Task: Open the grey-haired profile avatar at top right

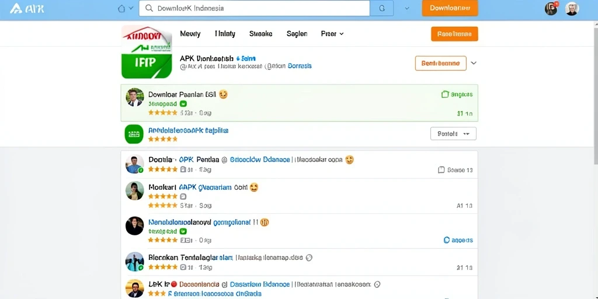Action: 572,8
